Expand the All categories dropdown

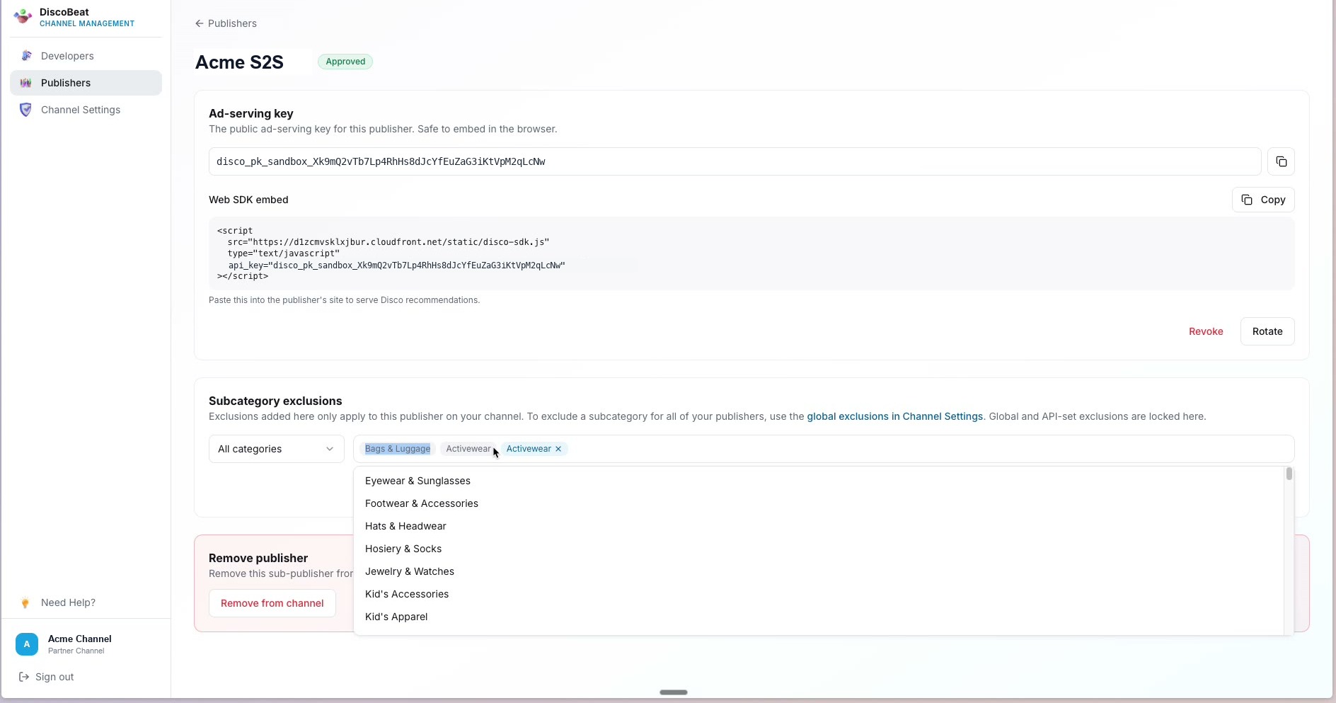pos(277,449)
